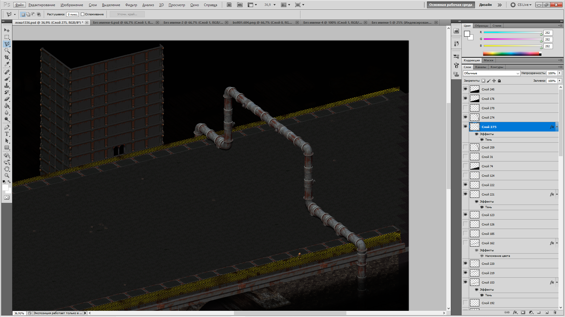The width and height of the screenshot is (565, 317).
Task: Select the Crop tool
Action: click(x=7, y=57)
